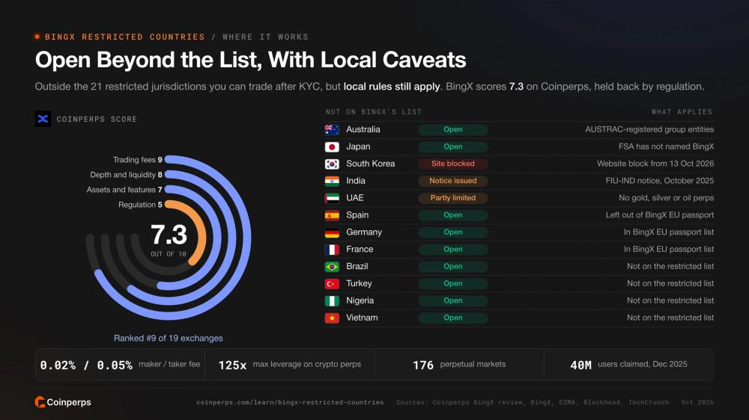Click the Nigeria flag icon
The width and height of the screenshot is (749, 420).
332,301
